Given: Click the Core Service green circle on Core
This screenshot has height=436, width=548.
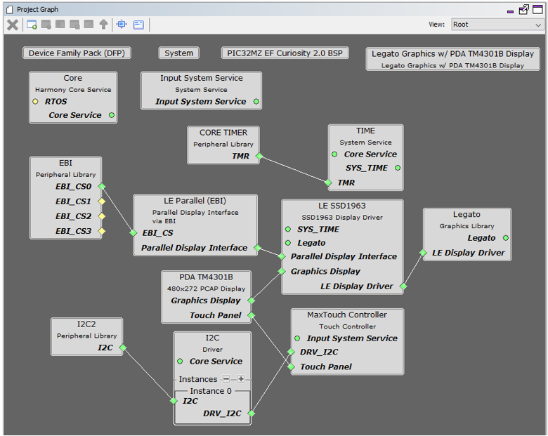Looking at the screenshot, I should (x=112, y=115).
